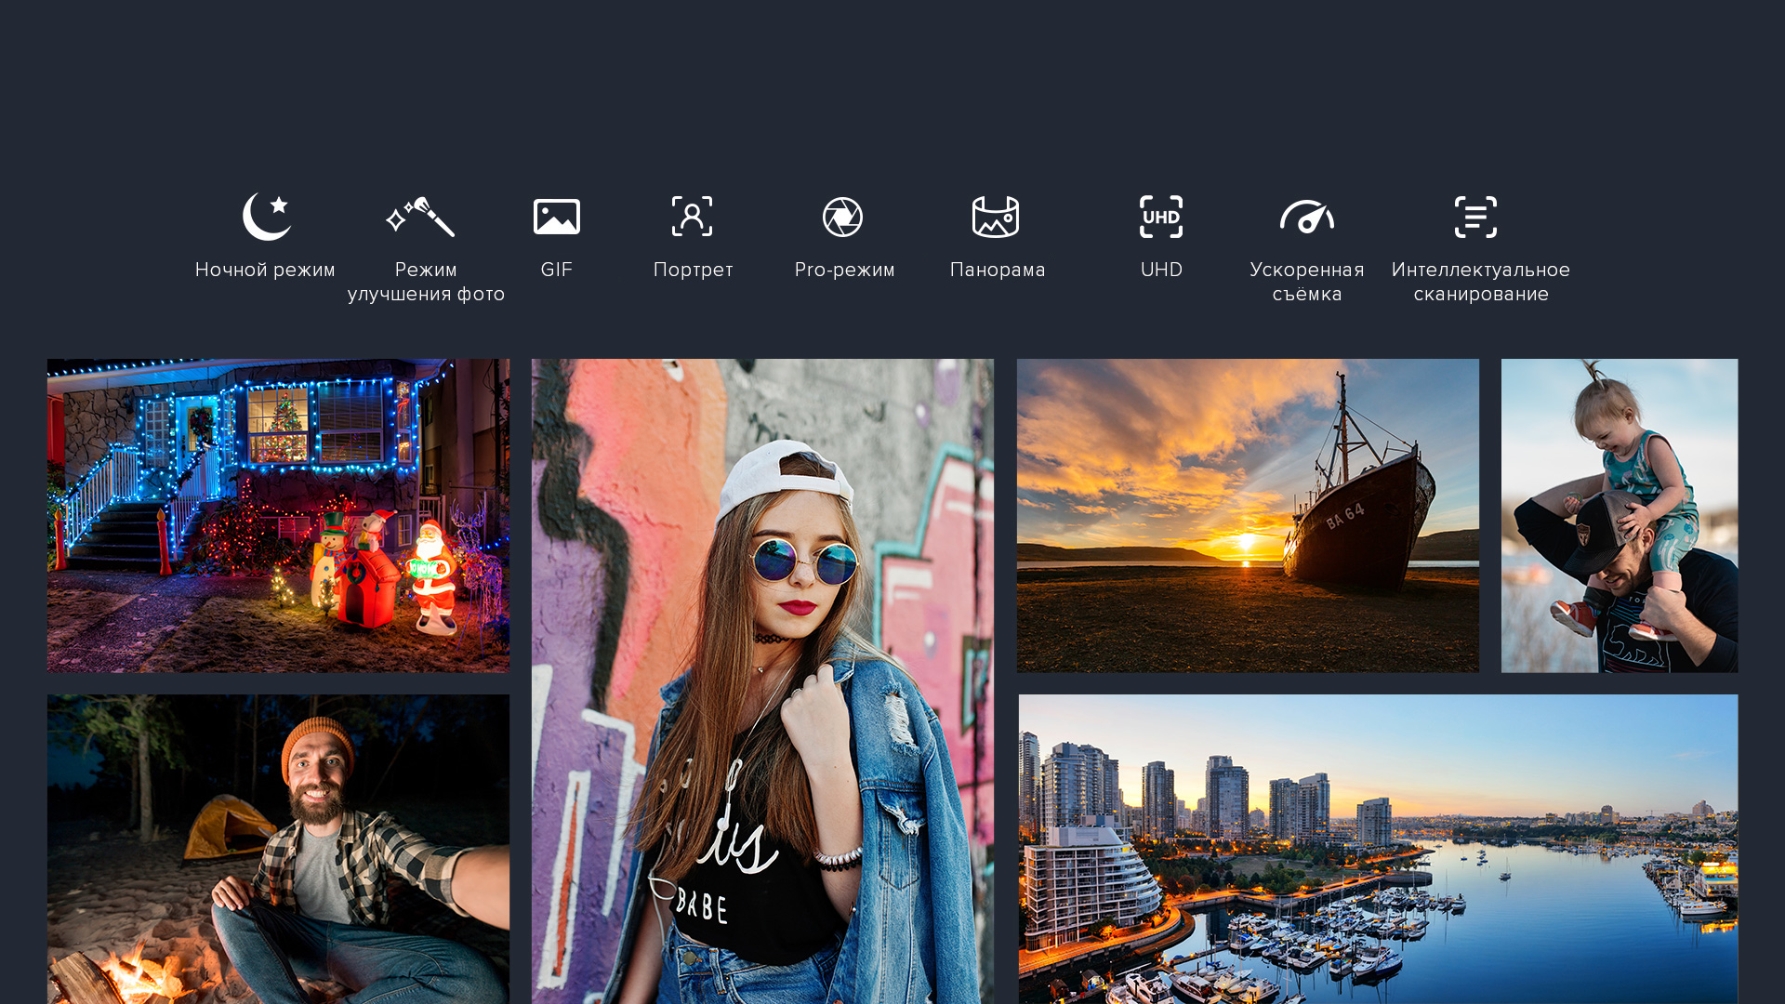Open the campfire selfie man photo

click(x=278, y=849)
